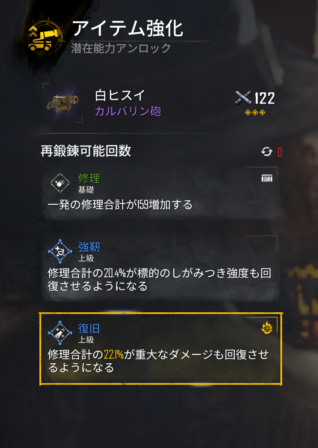This screenshot has height=448, width=318.
Task: Click the green 修理 perk diamond icon
Action: [60, 183]
